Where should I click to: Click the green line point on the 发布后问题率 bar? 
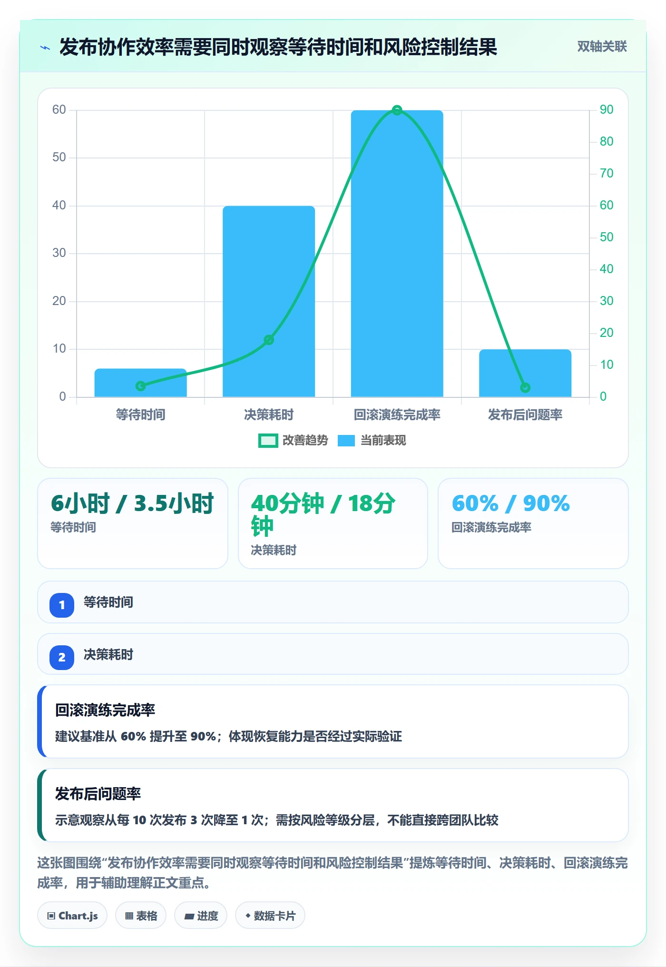(x=525, y=388)
